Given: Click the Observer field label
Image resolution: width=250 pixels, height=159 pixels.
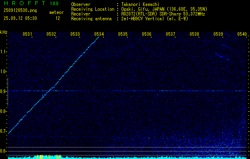Looking at the screenshot, I should pyautogui.click(x=81, y=4).
